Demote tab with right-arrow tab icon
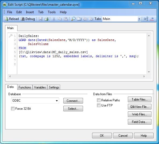Viewport: 159px width, 144px height. (x=91, y=19)
